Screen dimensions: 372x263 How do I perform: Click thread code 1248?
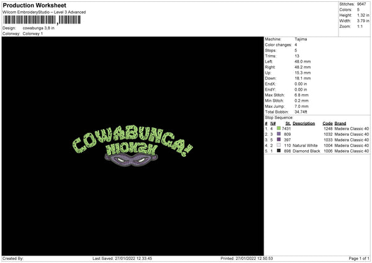coord(328,128)
